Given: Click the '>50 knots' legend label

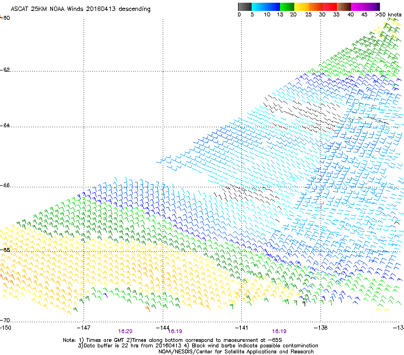Looking at the screenshot, I should click(388, 15).
